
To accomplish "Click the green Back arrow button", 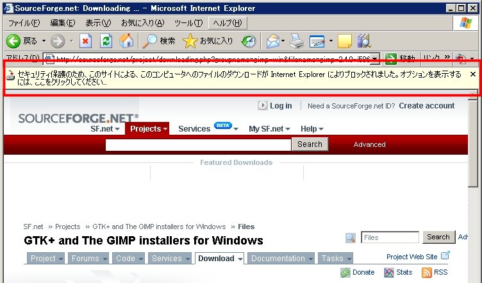I will coord(13,41).
